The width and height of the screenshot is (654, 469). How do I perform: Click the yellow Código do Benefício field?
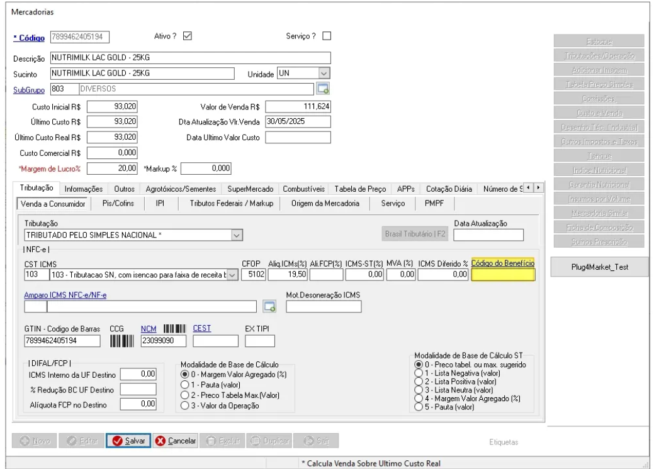503,275
